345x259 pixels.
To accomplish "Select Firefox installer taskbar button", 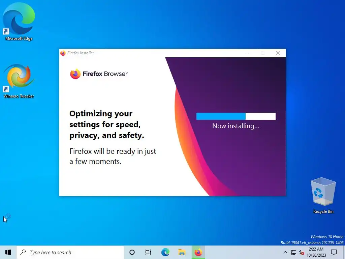I will [x=198, y=252].
